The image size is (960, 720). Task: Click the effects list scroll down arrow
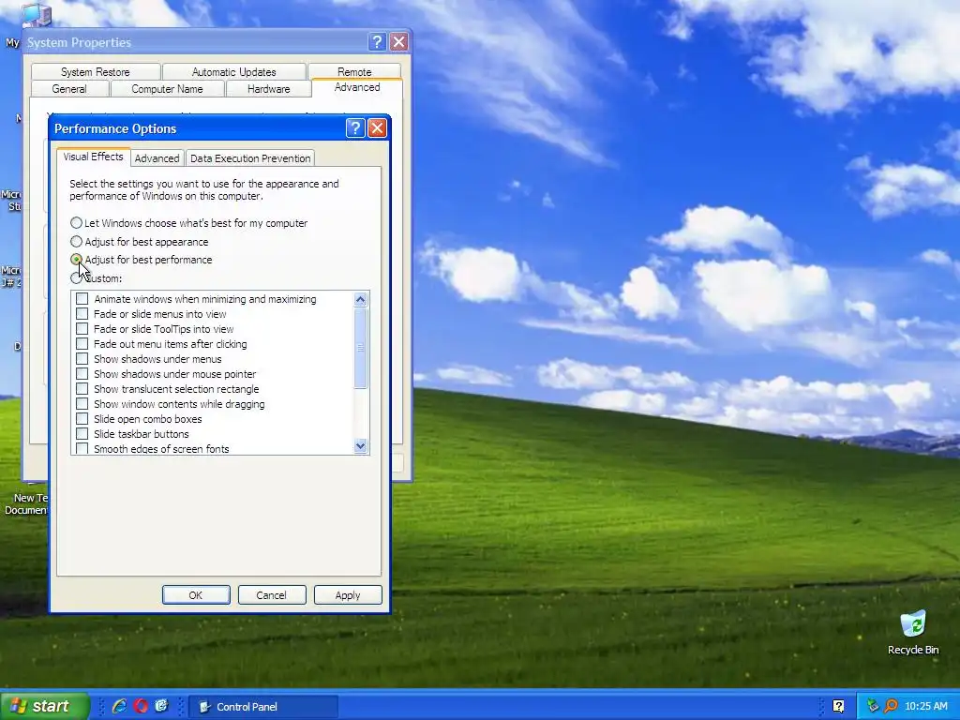point(361,445)
